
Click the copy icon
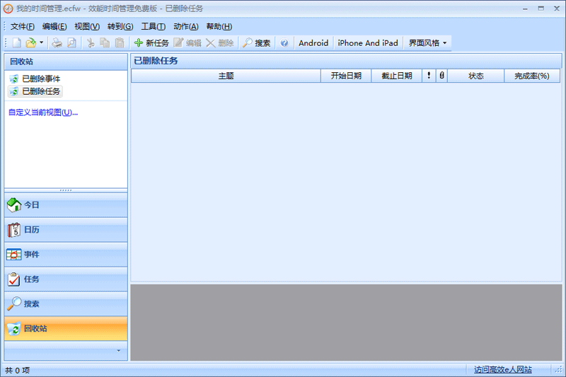click(x=105, y=43)
